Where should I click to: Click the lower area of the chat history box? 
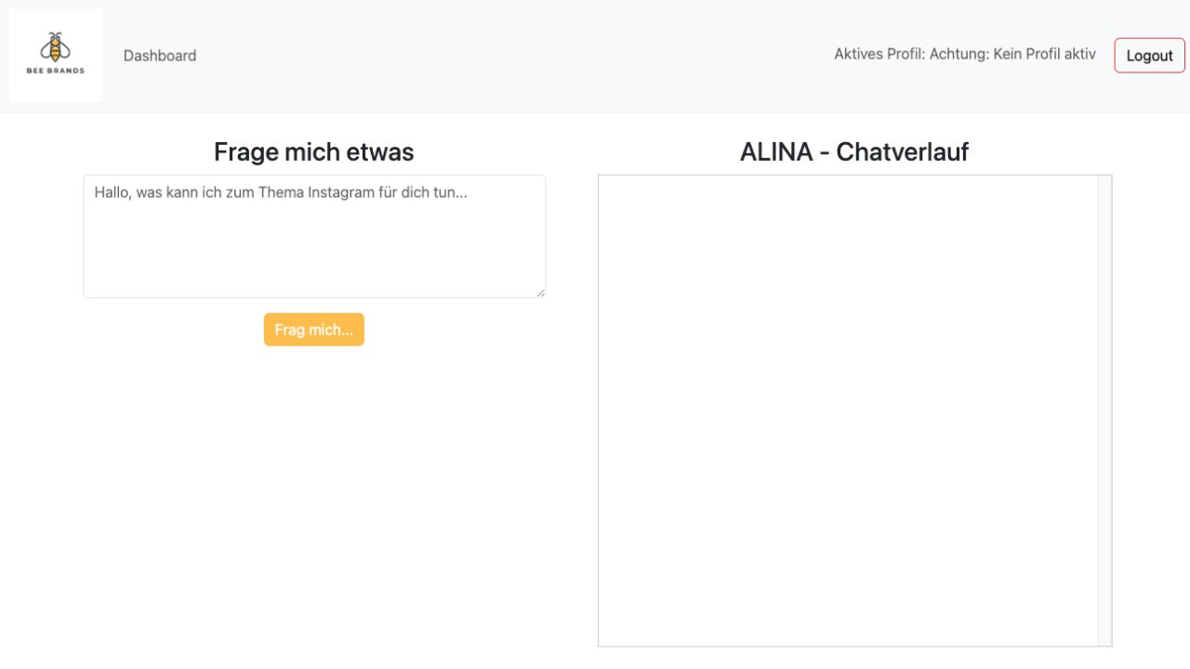click(848, 595)
